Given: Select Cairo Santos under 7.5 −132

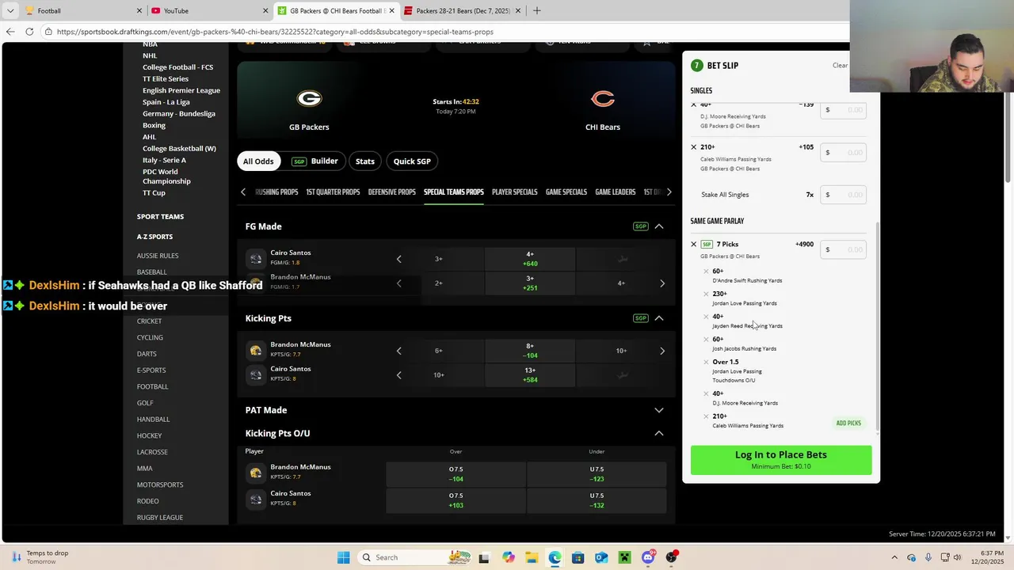Looking at the screenshot, I should (597, 500).
